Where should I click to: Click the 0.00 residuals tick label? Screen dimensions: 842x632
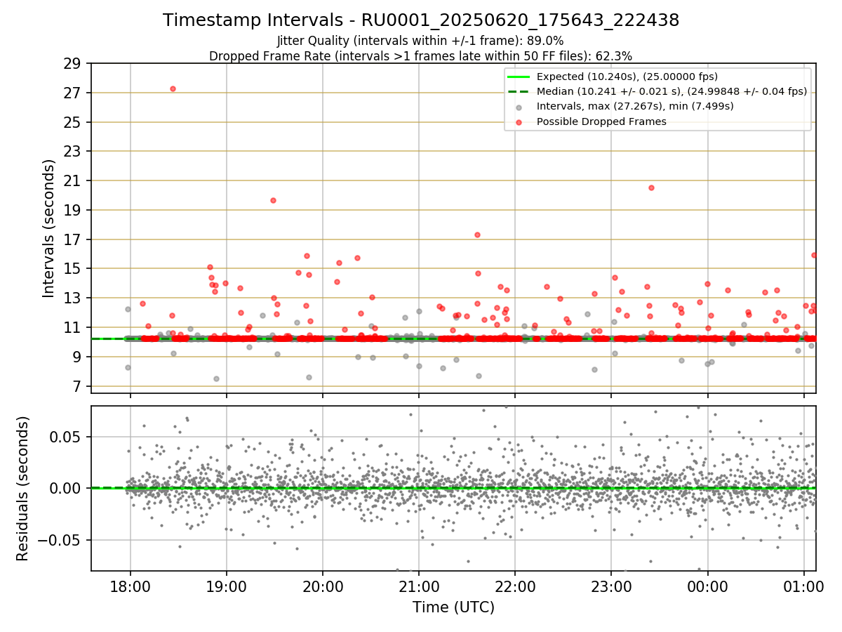pos(66,488)
